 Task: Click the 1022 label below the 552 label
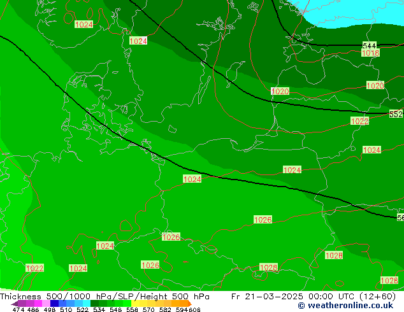(359, 121)
